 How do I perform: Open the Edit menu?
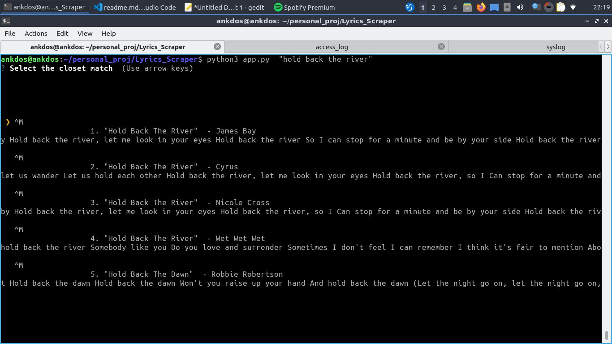[62, 34]
